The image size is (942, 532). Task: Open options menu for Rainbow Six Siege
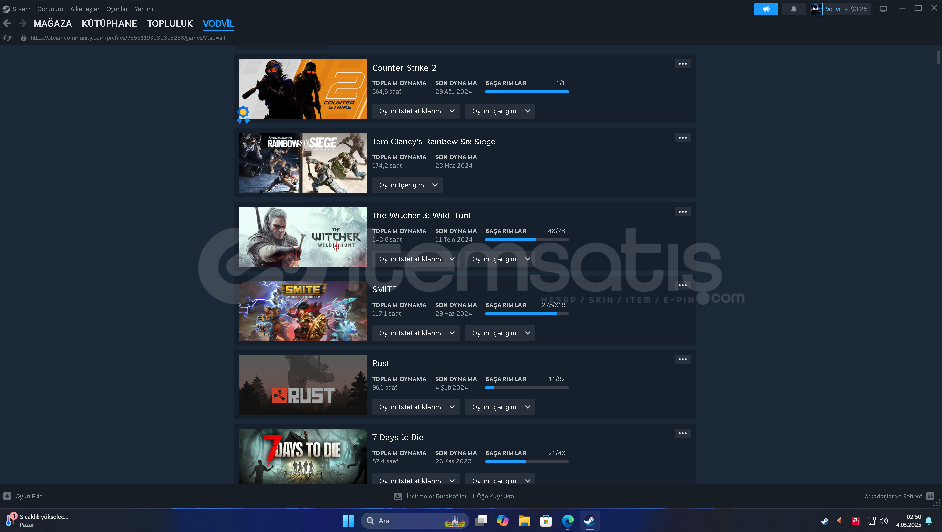click(682, 138)
